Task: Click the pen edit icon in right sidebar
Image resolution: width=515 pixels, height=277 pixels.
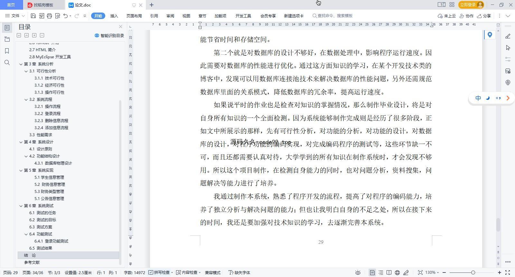Action: coord(508,36)
